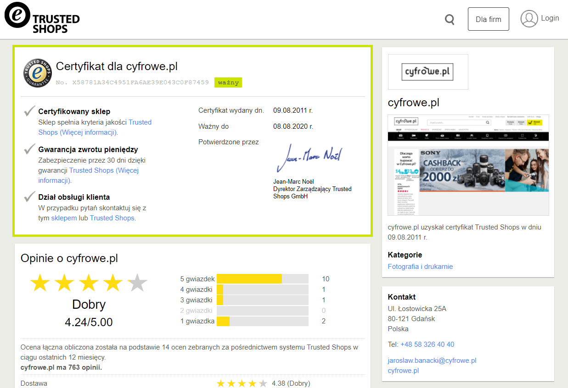Click the 'Certyfikat dla cyfrowe.pl' heading

tap(117, 66)
